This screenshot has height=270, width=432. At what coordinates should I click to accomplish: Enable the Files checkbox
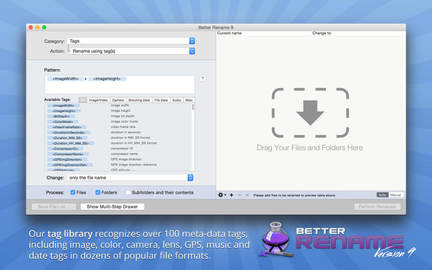(x=73, y=192)
